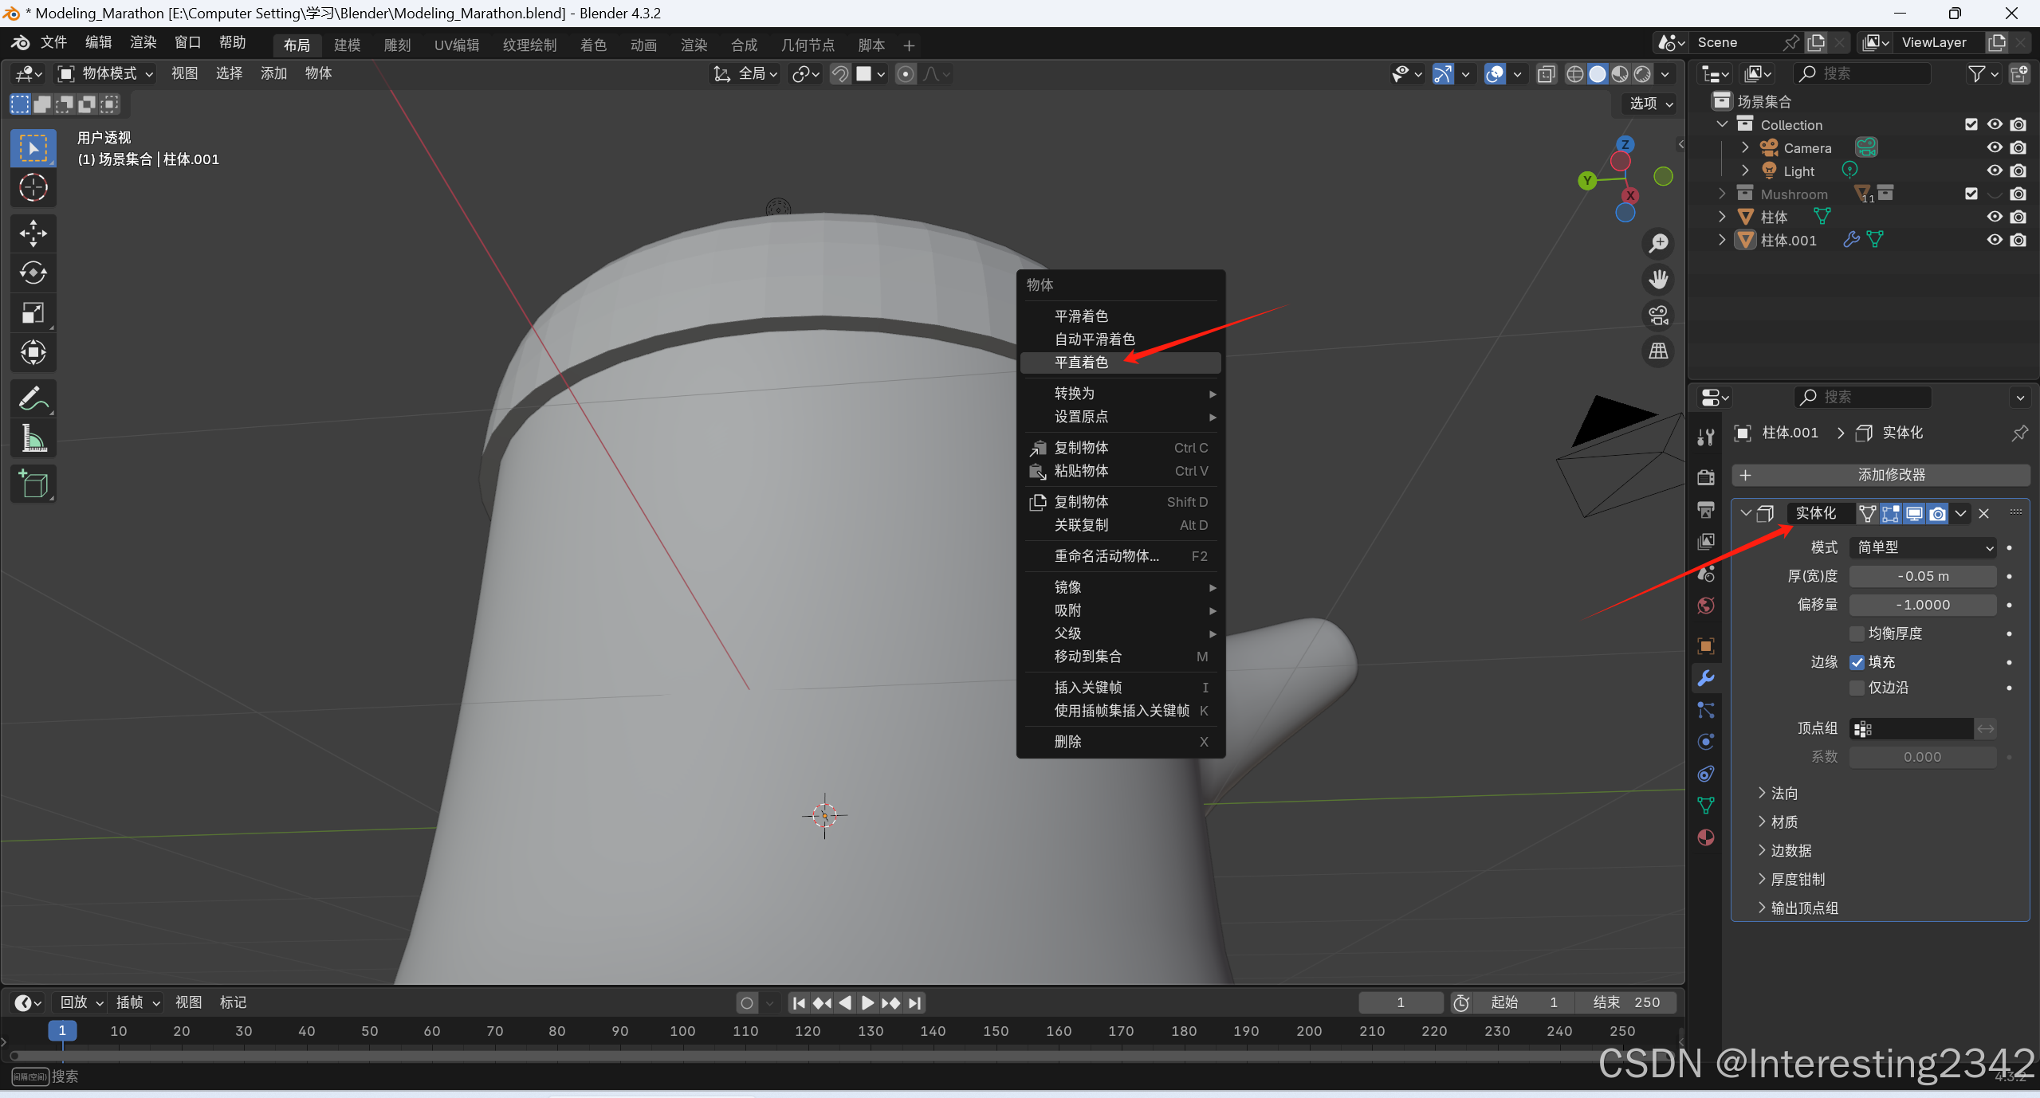Select the Annotate pencil tool
The image size is (2040, 1098).
[x=33, y=398]
